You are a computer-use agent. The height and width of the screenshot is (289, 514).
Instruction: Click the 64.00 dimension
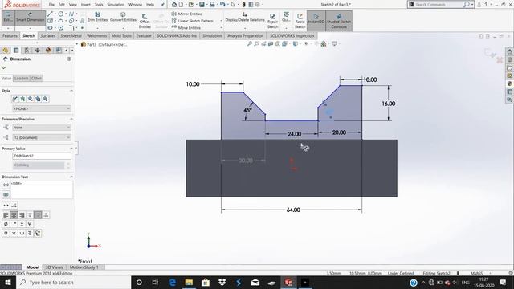point(293,210)
